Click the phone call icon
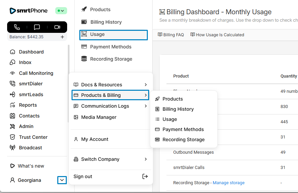The height and width of the screenshot is (193, 298). 17,27
